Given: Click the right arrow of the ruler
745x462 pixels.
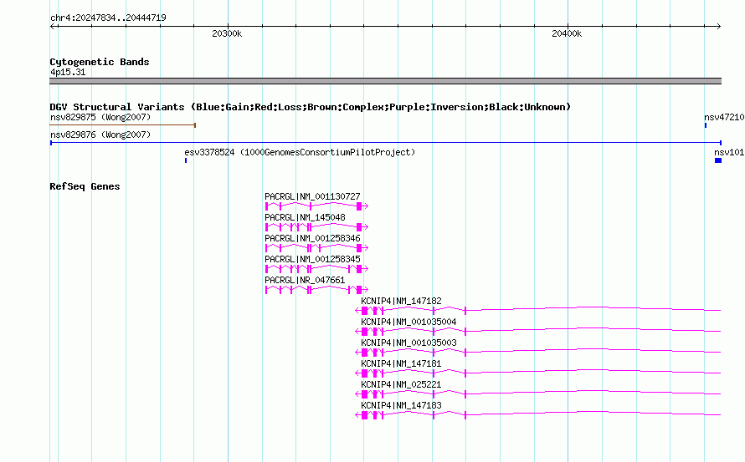Looking at the screenshot, I should coord(718,26).
